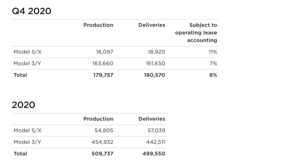289x167 pixels.
Task: Select the 11% lease accounting cell
Action: 213,52
